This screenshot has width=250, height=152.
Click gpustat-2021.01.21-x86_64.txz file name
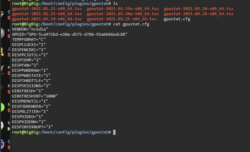47,9
